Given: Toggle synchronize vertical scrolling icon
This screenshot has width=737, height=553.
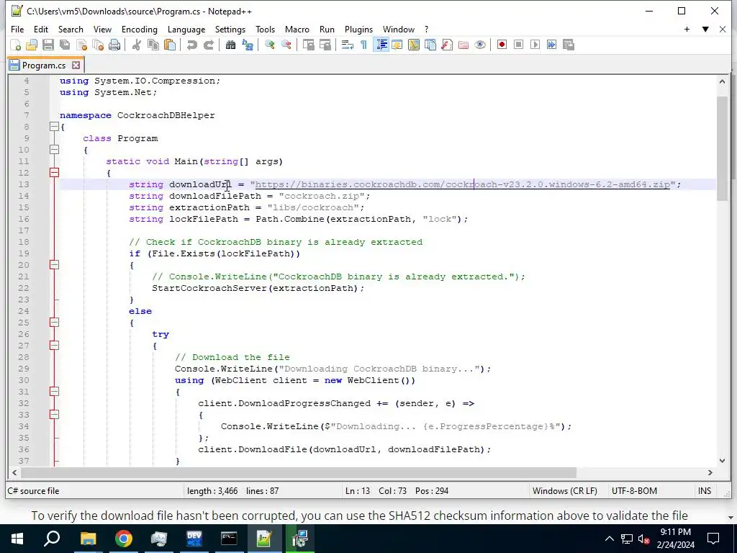Looking at the screenshot, I should tap(308, 45).
